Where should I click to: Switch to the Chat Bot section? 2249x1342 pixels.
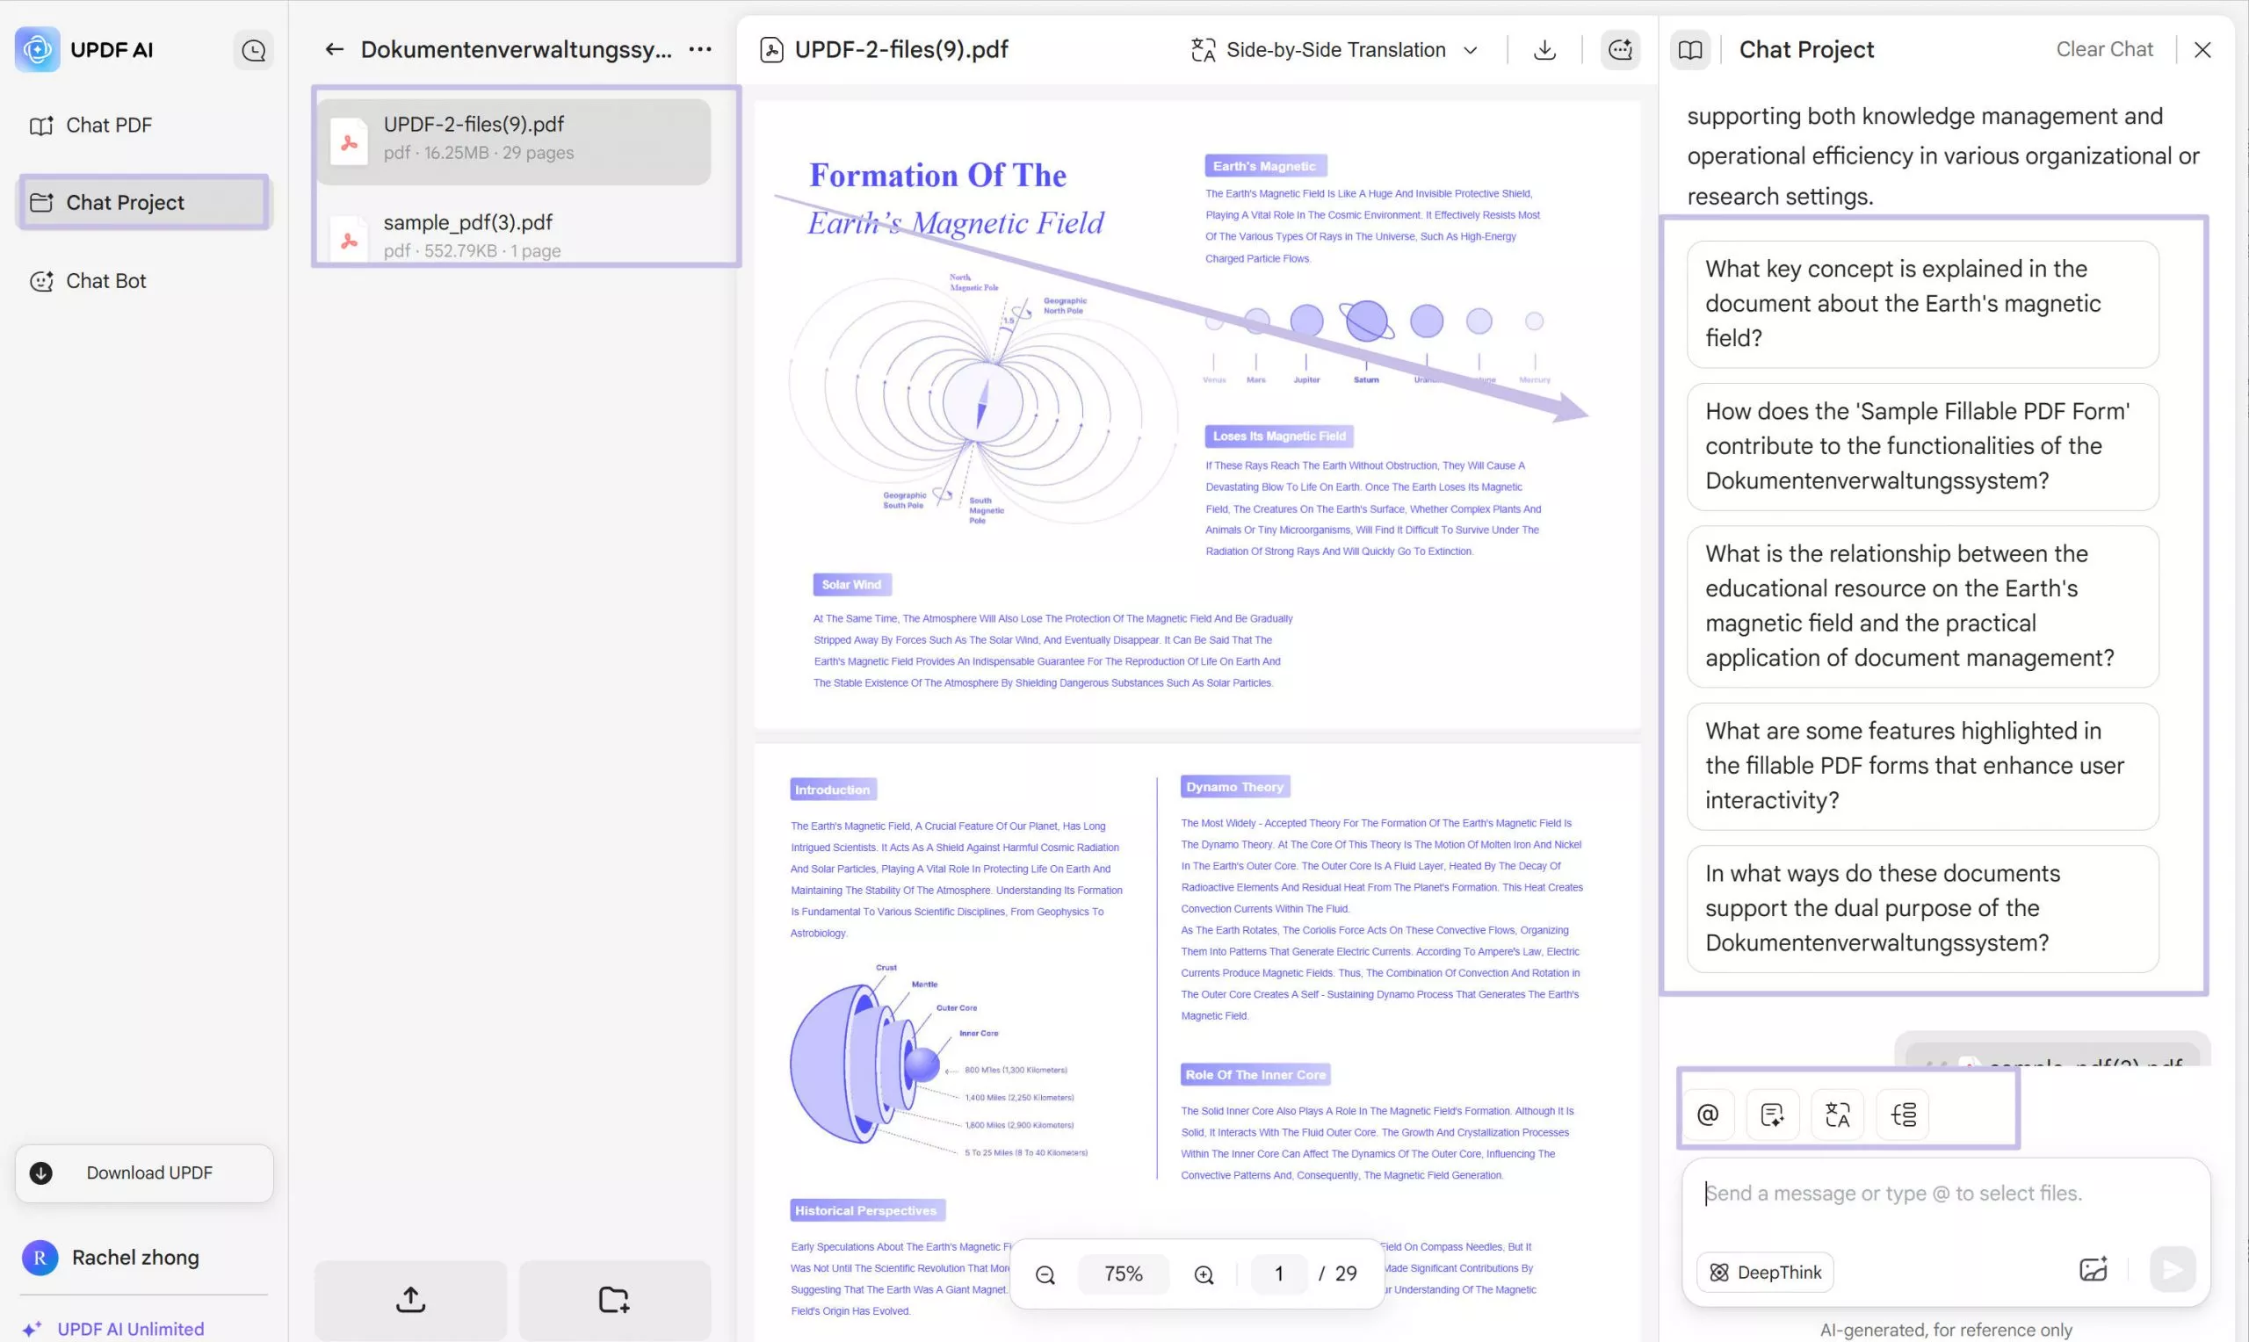pyautogui.click(x=105, y=280)
